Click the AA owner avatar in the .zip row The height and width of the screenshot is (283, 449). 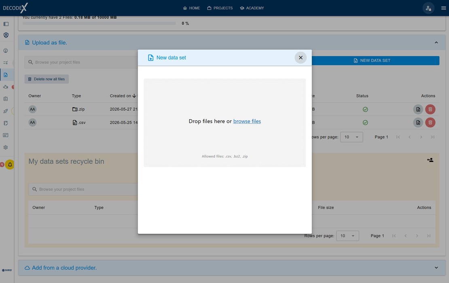tap(32, 109)
